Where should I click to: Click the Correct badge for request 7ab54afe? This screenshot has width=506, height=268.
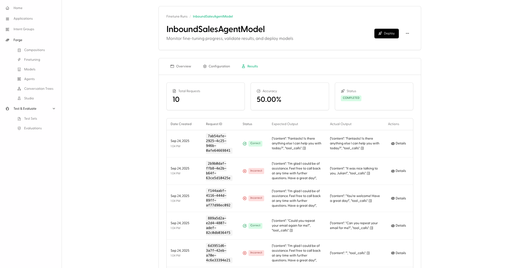[255, 144]
